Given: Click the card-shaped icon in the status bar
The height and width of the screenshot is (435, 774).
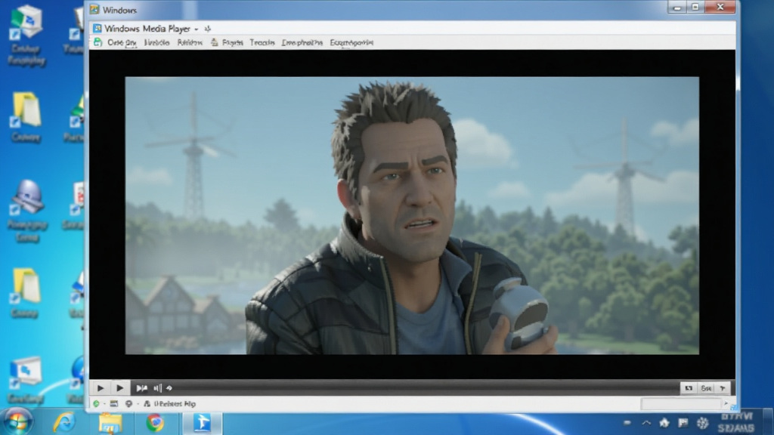Looking at the screenshot, I should (114, 403).
